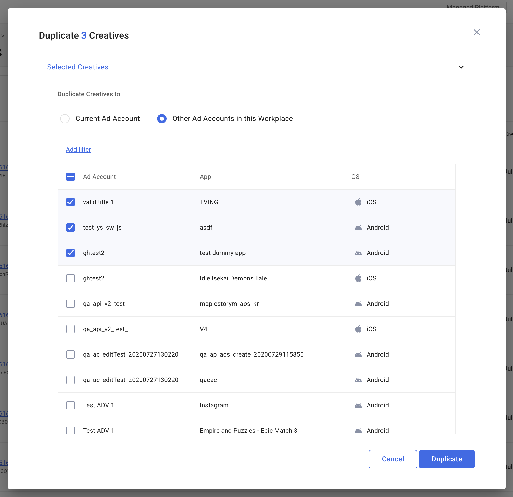Uncheck the test_ys_sw_js account
513x497 pixels.
(70, 228)
